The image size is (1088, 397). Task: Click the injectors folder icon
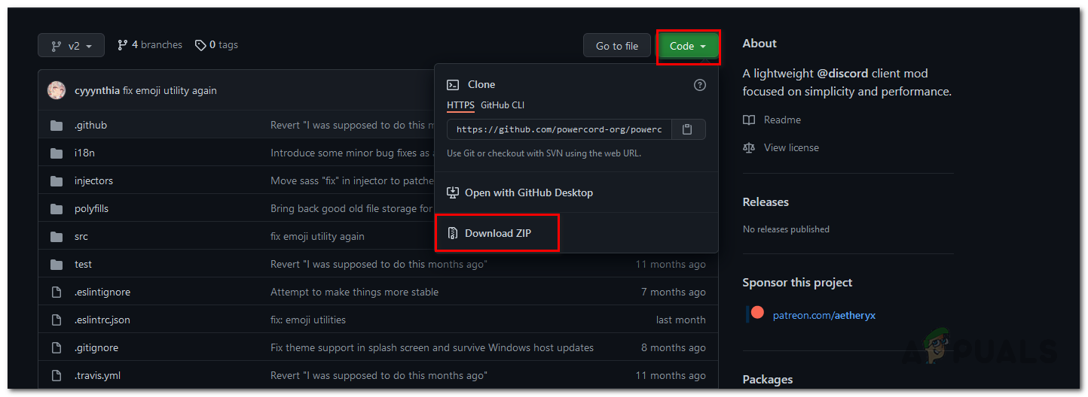57,180
